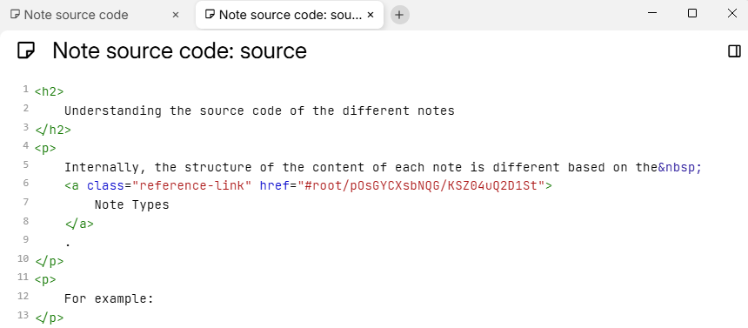Maximize the application window

click(692, 13)
